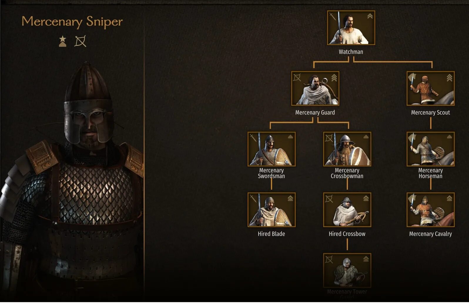Choose the Mercenary Swordsman portrait
Image resolution: width=469 pixels, height=303 pixels.
(271, 149)
